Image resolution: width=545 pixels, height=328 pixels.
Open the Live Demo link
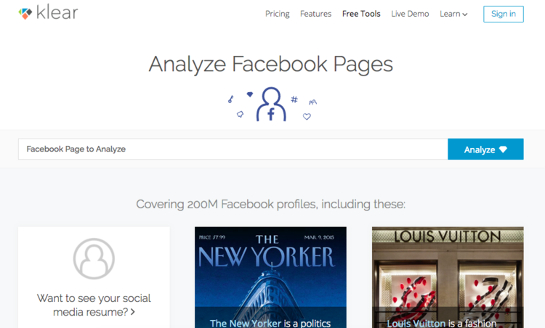[x=410, y=14]
